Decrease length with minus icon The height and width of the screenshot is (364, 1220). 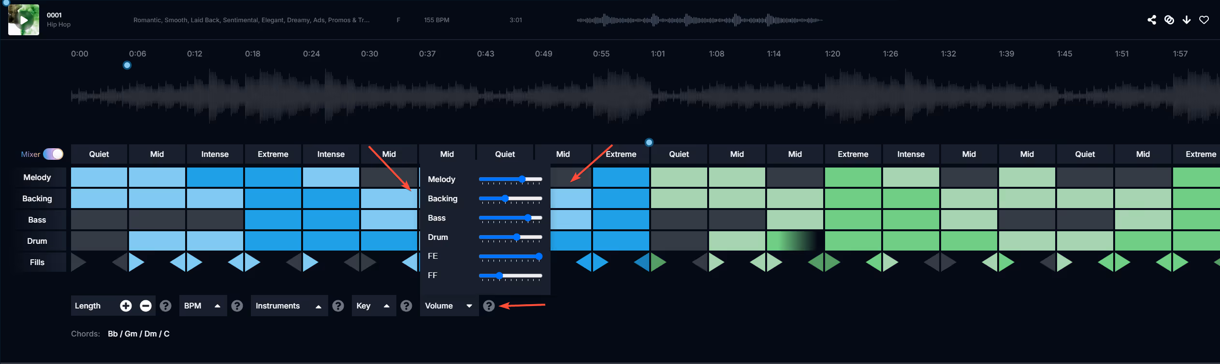coord(145,306)
